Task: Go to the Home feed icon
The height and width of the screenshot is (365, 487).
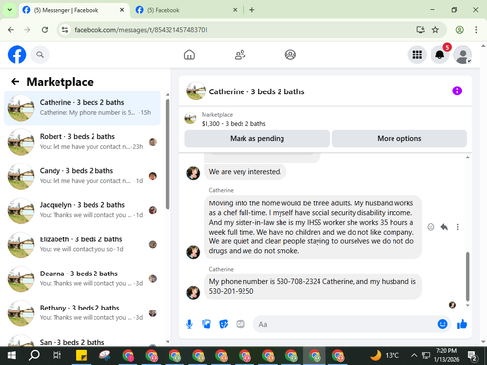Action: point(189,55)
